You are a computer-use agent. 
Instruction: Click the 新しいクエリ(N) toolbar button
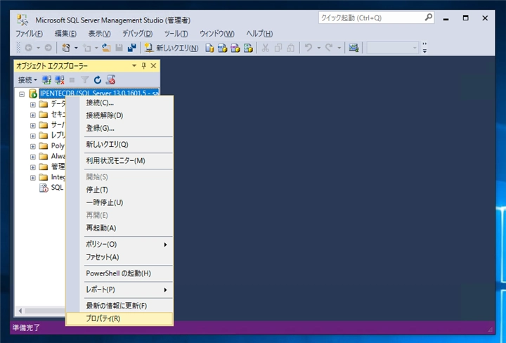pyautogui.click(x=171, y=48)
